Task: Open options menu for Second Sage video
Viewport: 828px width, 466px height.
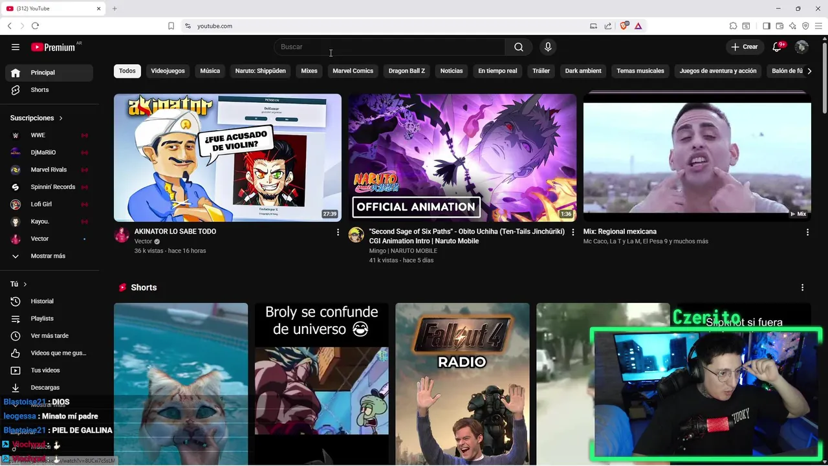Action: point(572,232)
